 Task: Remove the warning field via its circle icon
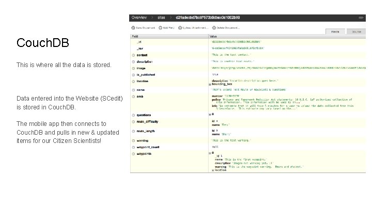click(x=133, y=141)
